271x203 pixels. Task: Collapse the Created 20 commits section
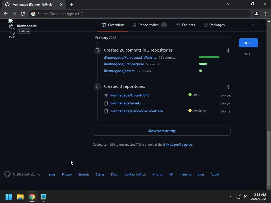pyautogui.click(x=228, y=50)
